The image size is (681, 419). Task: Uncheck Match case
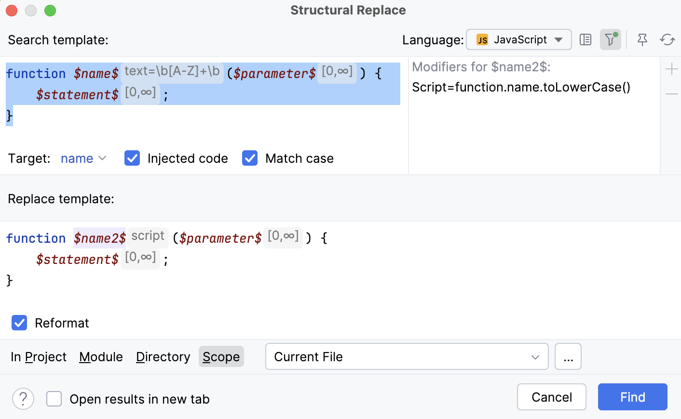(x=249, y=158)
